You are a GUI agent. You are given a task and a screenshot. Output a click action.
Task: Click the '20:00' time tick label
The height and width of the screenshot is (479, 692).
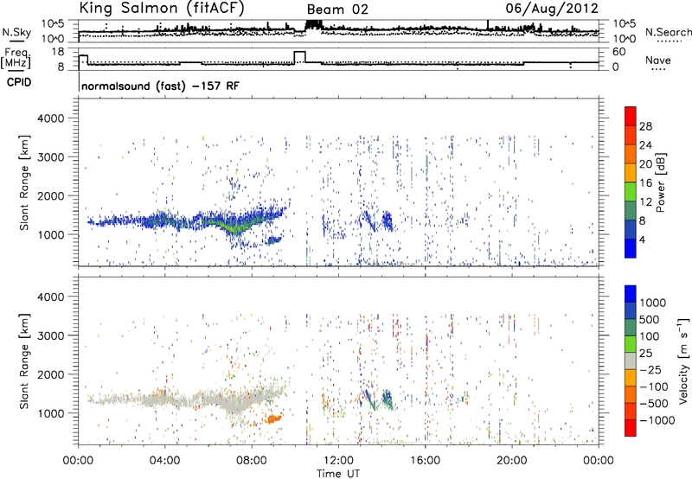(x=511, y=461)
